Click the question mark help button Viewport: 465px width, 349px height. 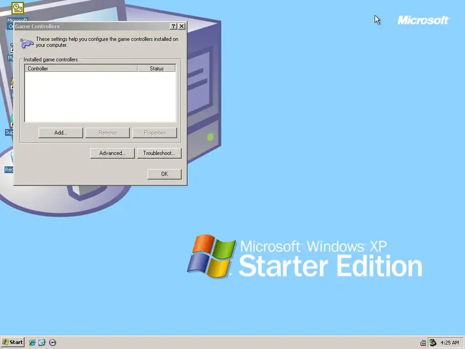[173, 26]
